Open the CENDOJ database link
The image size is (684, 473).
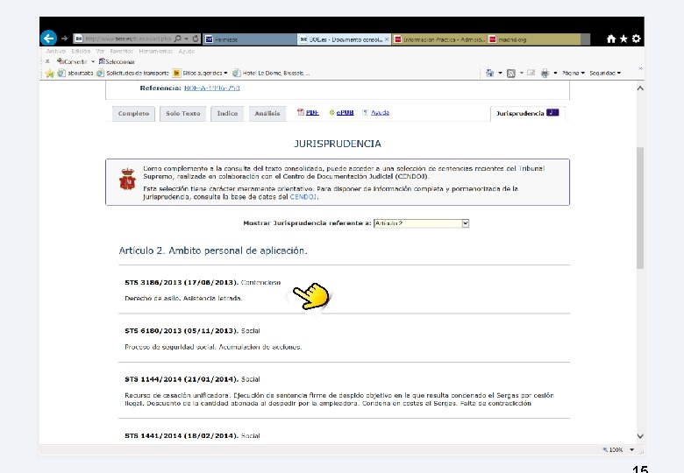(303, 197)
